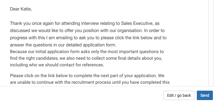
Task: Click the Edit / go back button
Action: click(179, 95)
